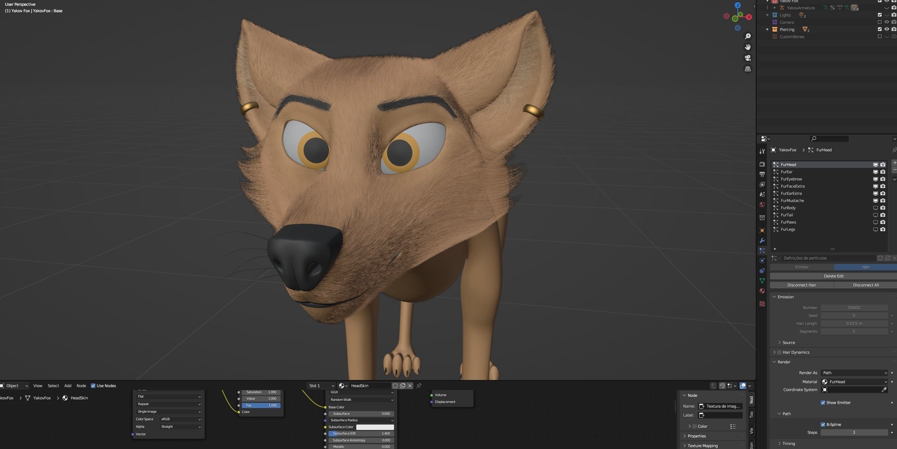Open the Collection properties tab icon
The image size is (897, 449).
[x=762, y=217]
